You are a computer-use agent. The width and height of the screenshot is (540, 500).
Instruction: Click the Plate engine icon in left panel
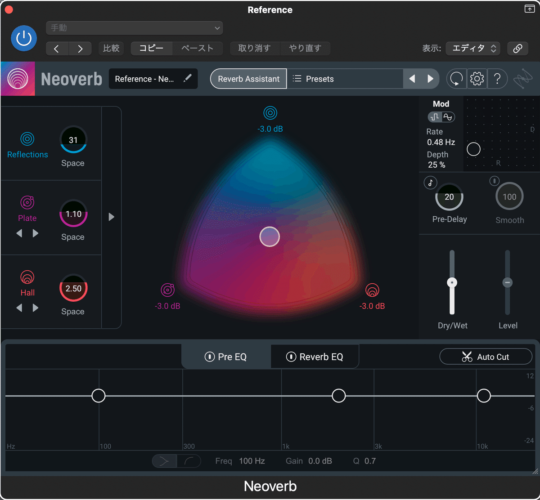tap(27, 203)
